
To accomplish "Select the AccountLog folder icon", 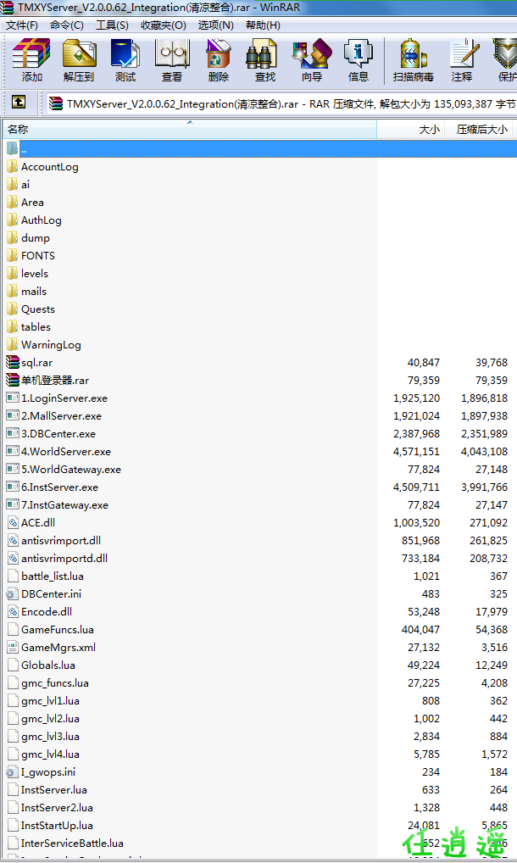I will [x=12, y=166].
